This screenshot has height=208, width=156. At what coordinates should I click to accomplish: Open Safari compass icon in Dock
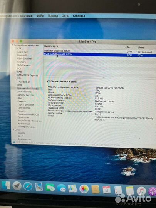[x=28, y=186]
